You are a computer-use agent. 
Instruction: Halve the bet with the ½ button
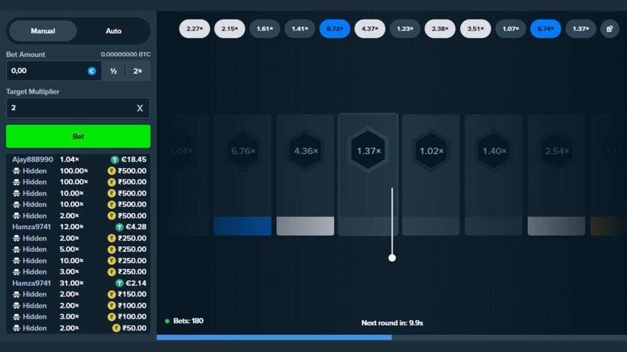tap(113, 71)
